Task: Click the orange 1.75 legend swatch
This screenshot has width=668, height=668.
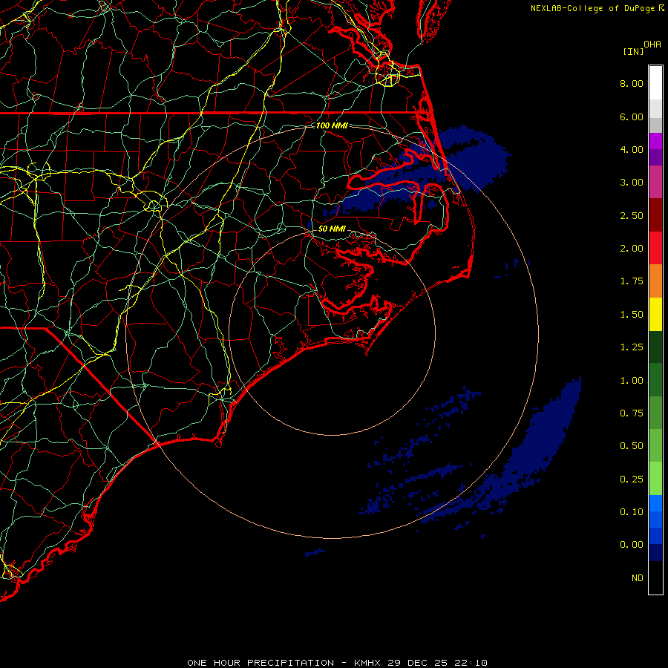Action: pos(655,281)
